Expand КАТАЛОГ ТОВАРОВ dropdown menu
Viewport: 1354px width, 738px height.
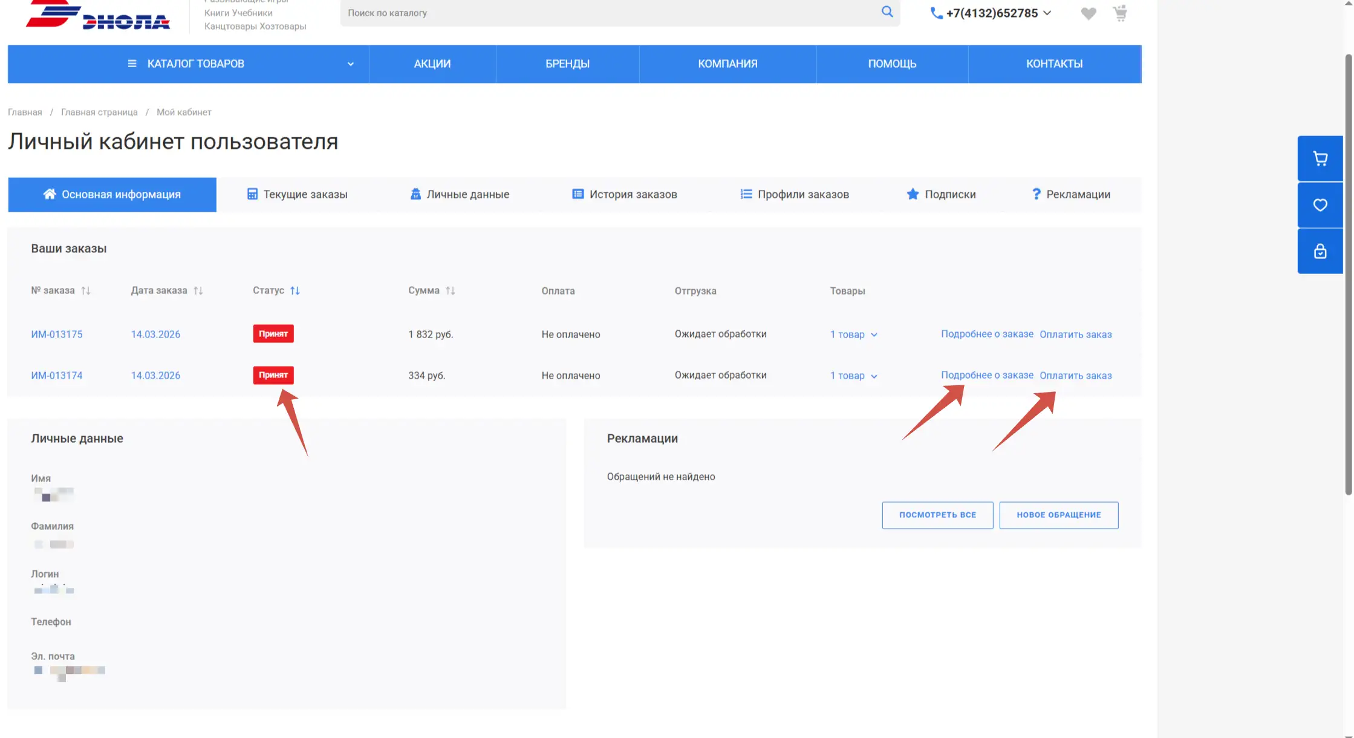click(x=350, y=64)
